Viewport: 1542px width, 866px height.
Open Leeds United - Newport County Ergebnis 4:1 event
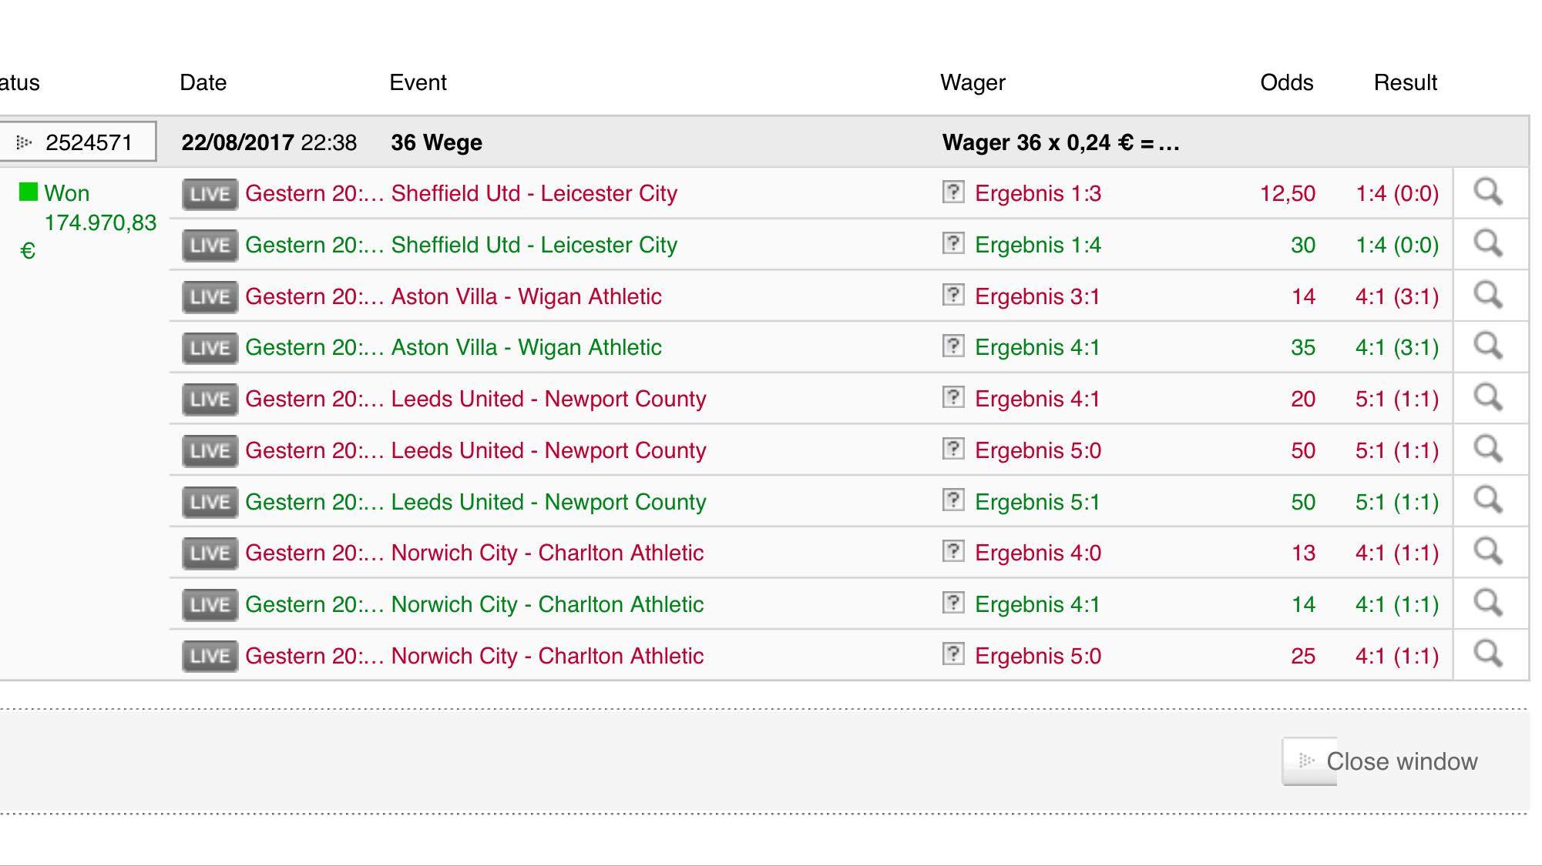point(548,399)
